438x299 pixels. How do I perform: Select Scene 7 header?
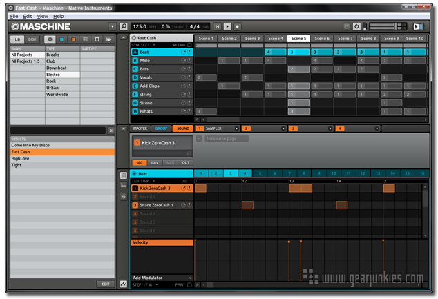[345, 39]
